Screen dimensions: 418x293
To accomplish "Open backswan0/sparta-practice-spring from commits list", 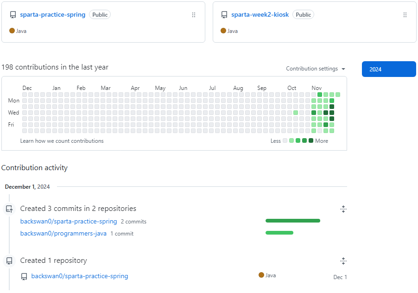I will point(69,221).
